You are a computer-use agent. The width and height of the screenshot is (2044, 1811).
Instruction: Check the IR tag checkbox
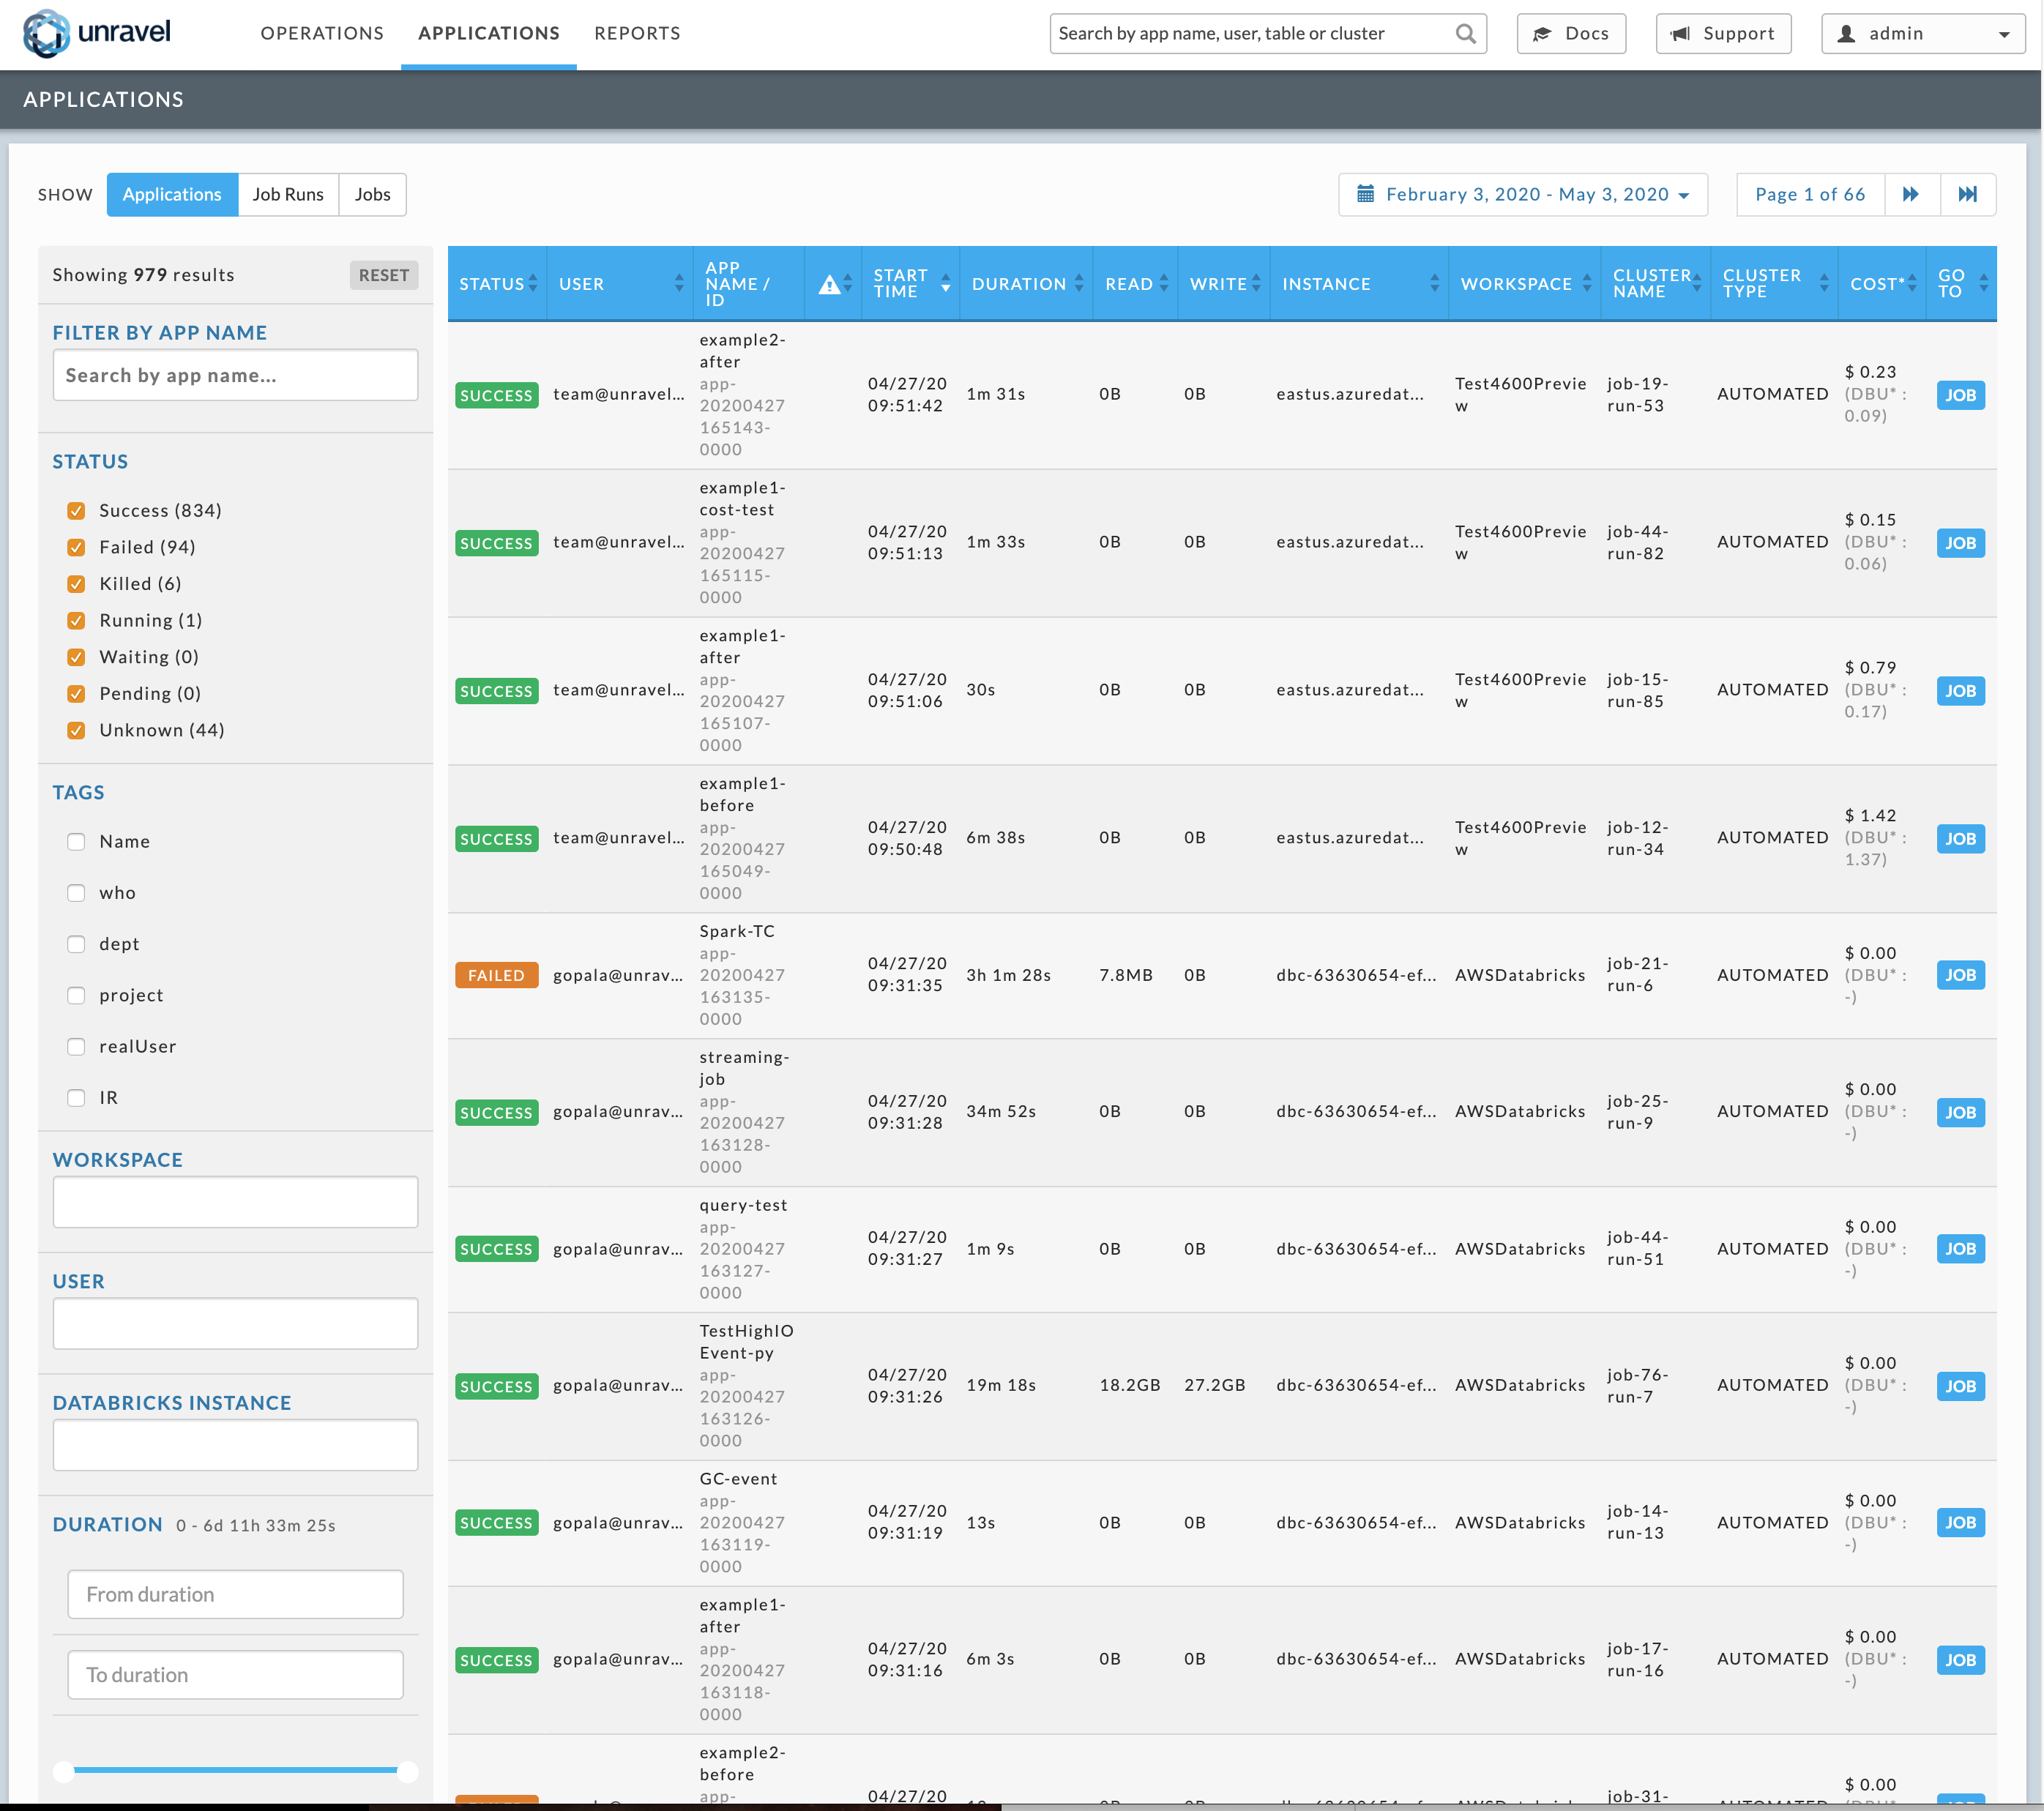click(x=76, y=1098)
